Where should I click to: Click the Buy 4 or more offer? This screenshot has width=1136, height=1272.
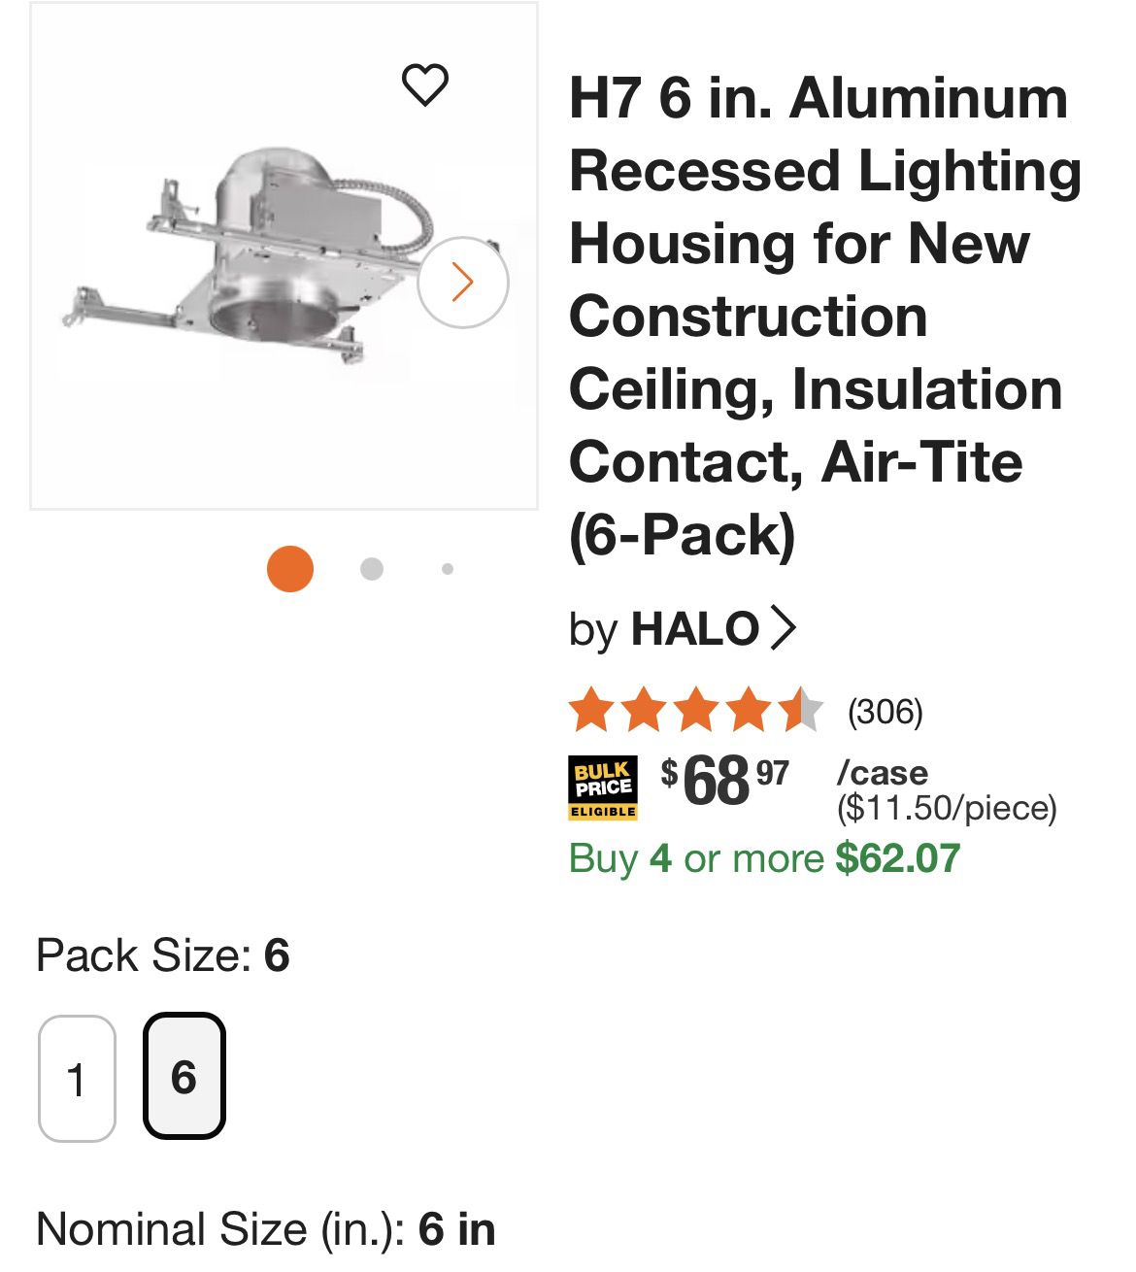(x=764, y=858)
